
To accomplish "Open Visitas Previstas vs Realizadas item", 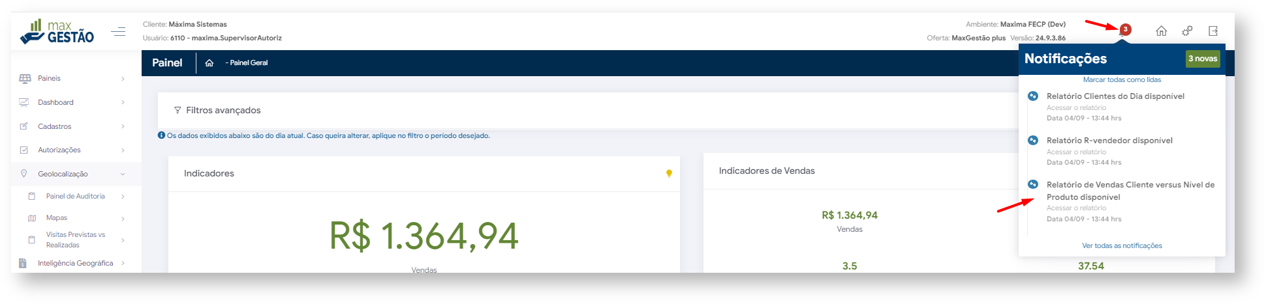I will tap(76, 240).
